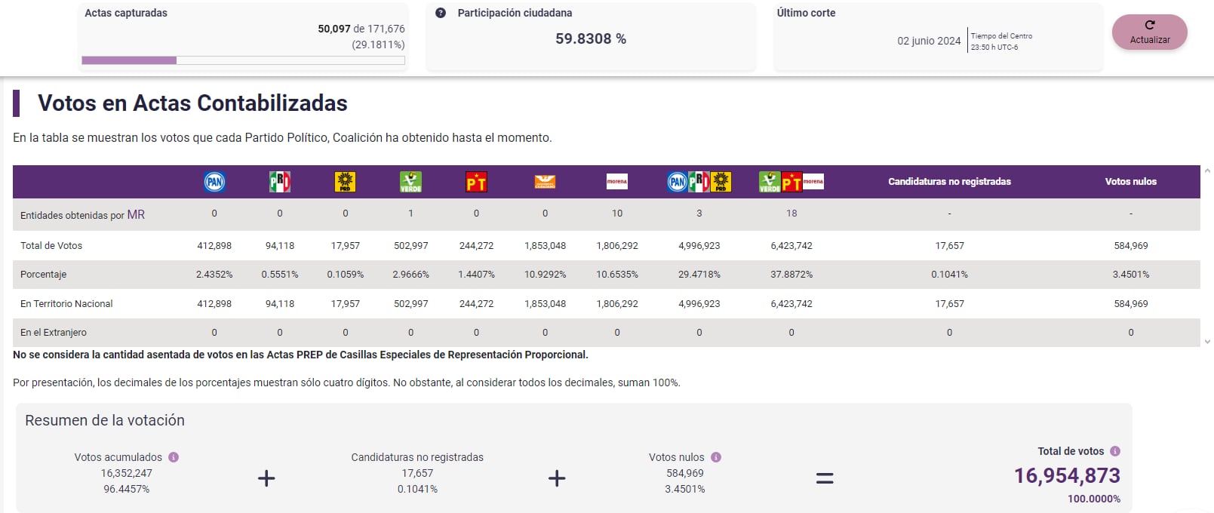Image resolution: width=1214 pixels, height=513 pixels.
Task: Click the MR link in Entidades obtenidas row
Action: (x=136, y=215)
